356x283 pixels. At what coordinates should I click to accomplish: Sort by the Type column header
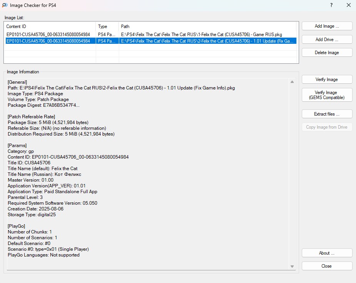[x=107, y=26]
